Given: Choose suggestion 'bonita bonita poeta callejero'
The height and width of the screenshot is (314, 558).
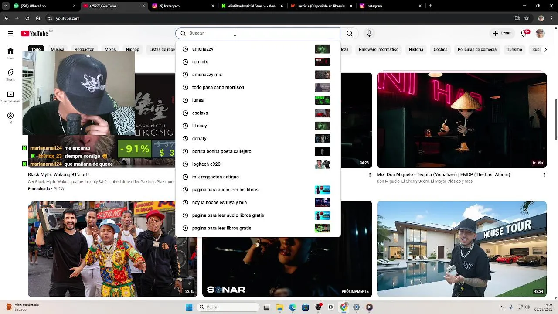Looking at the screenshot, I should [258, 151].
